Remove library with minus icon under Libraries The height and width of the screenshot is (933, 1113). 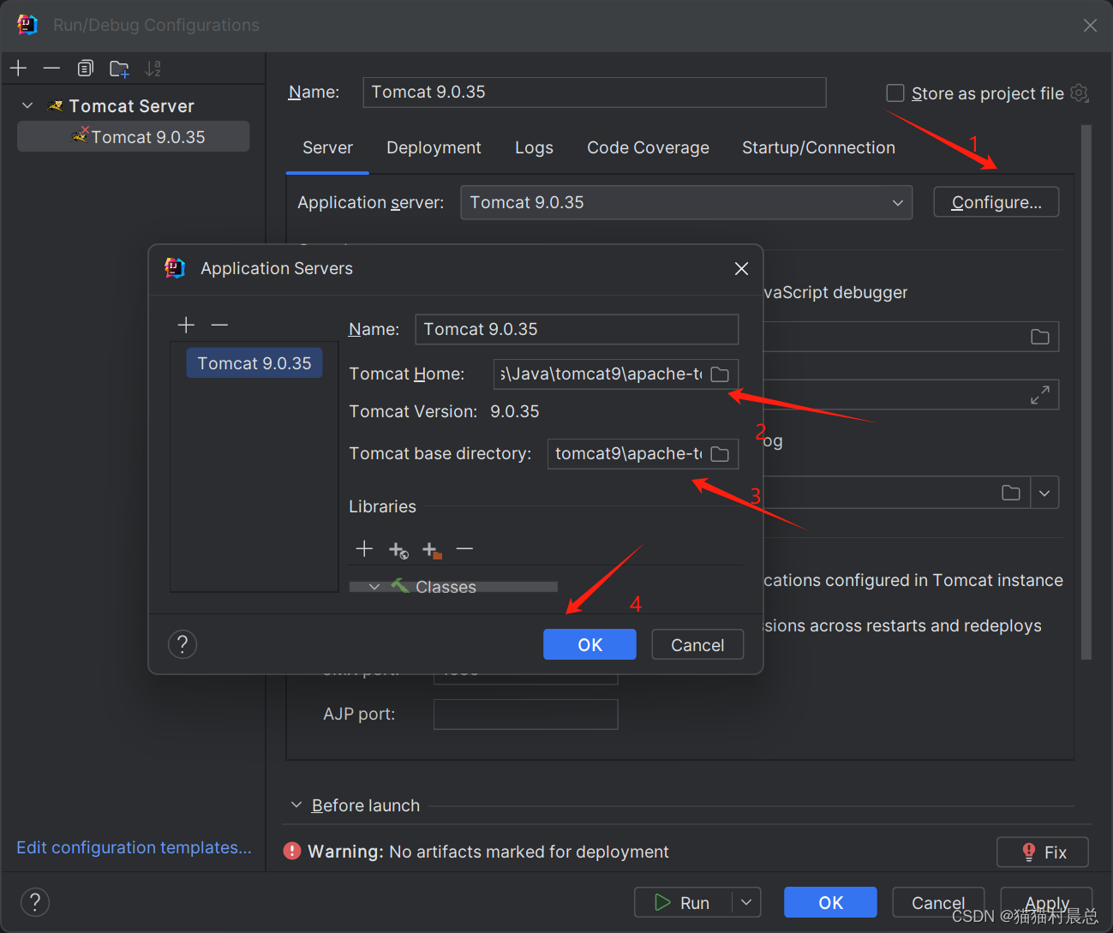click(x=464, y=548)
